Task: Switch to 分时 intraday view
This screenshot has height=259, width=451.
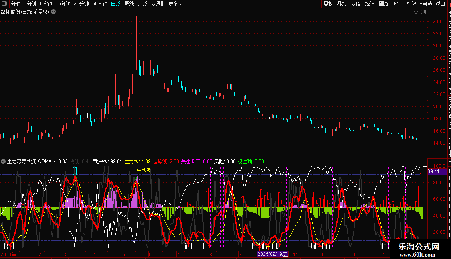Action: (16, 4)
